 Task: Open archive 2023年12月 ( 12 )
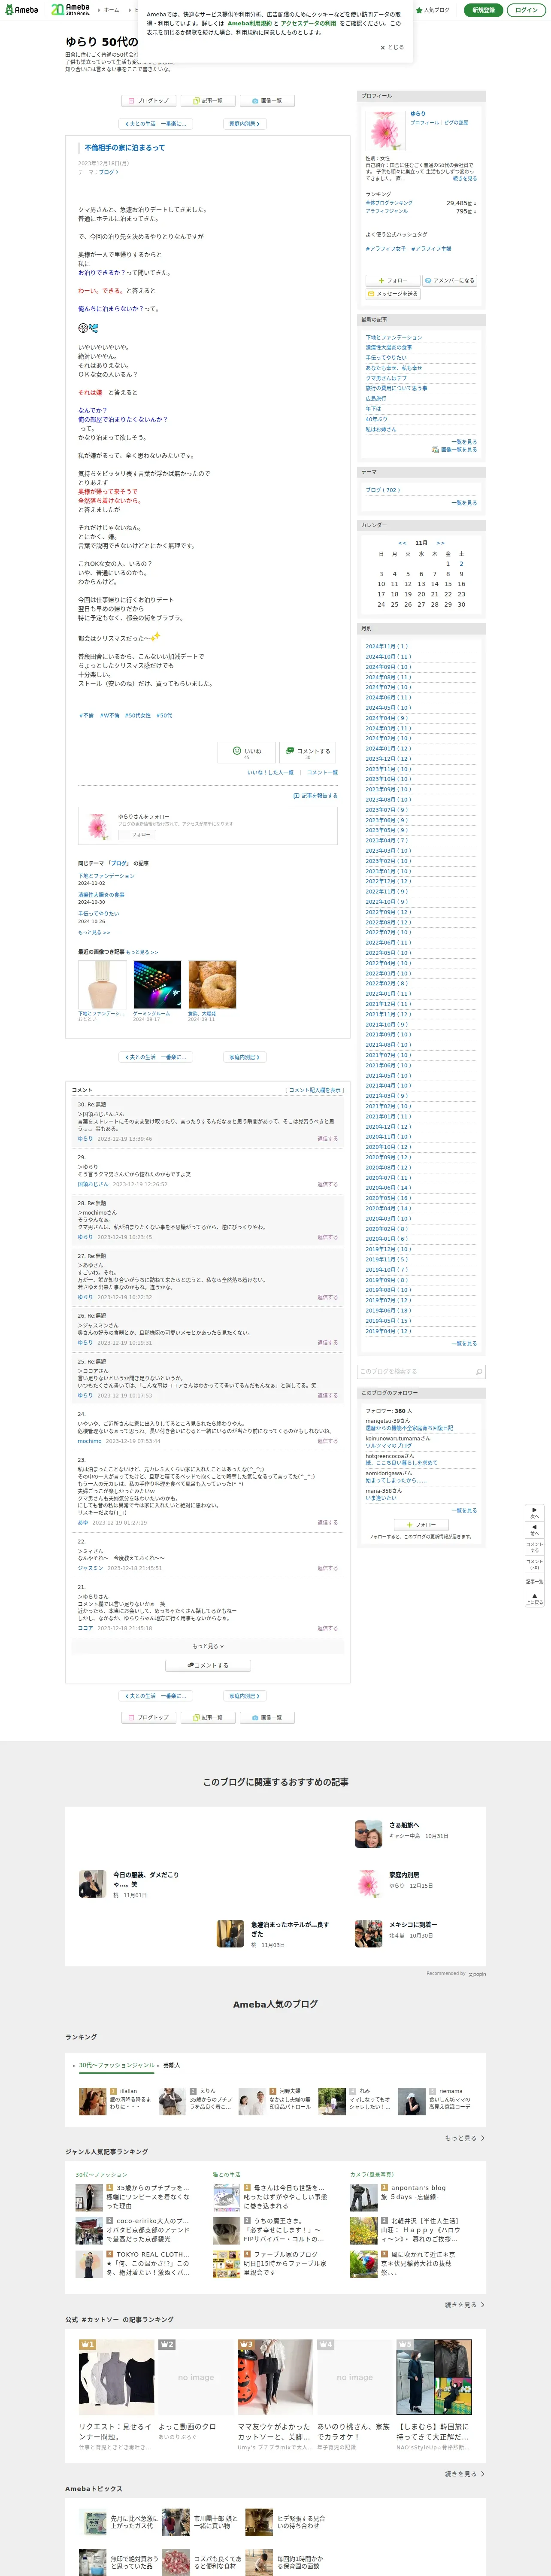coord(388,759)
